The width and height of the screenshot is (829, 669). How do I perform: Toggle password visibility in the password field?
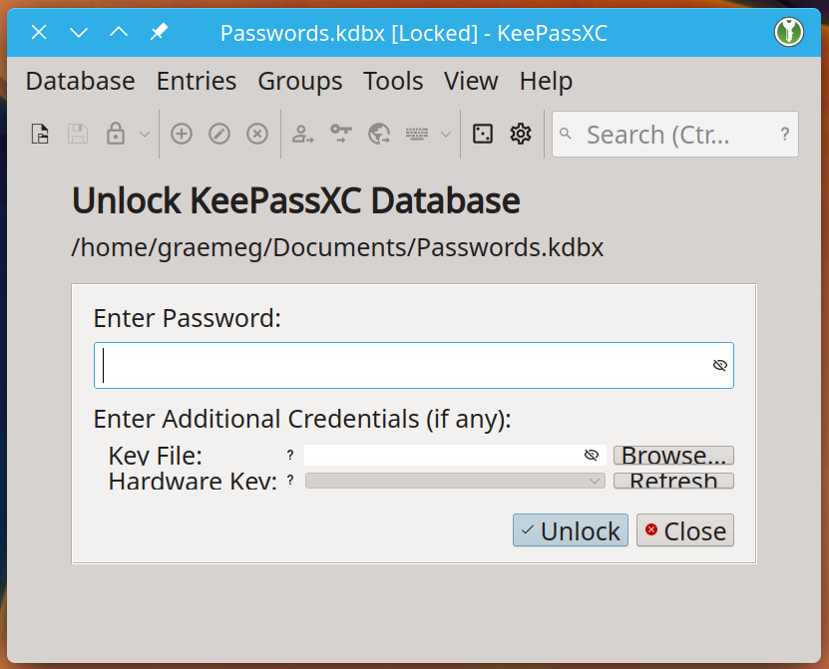718,365
